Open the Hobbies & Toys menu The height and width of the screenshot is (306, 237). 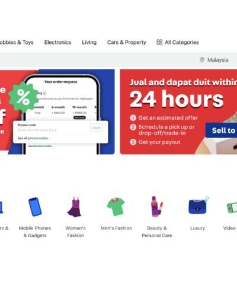[x=17, y=42]
